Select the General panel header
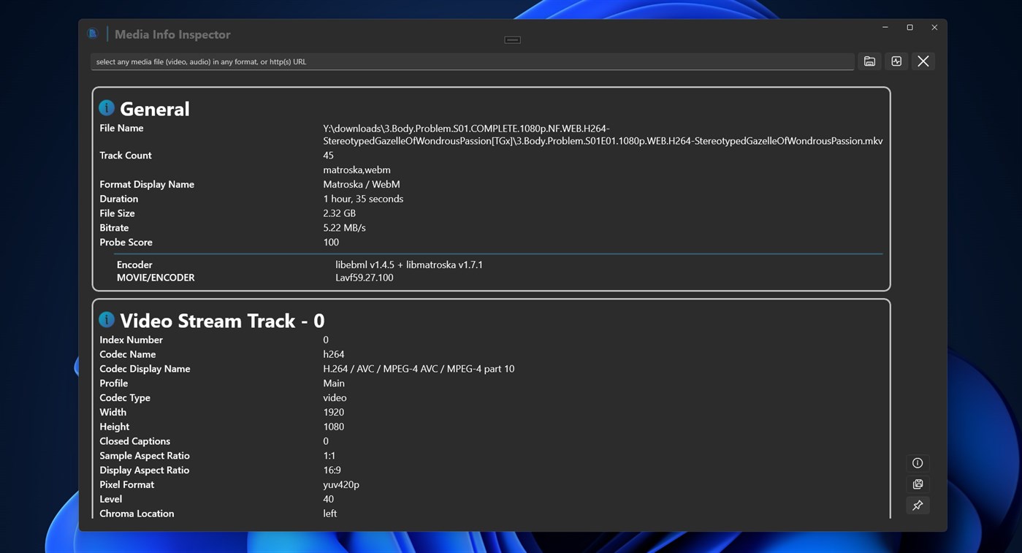The image size is (1022, 553). click(153, 108)
